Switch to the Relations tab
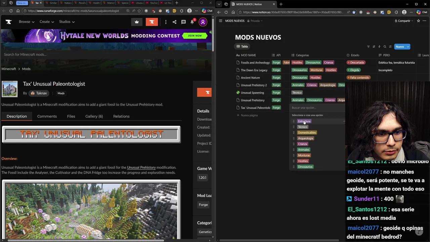The height and width of the screenshot is (242, 430). pos(121,116)
